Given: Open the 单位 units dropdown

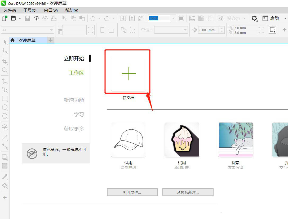Looking at the screenshot, I should [x=171, y=30].
